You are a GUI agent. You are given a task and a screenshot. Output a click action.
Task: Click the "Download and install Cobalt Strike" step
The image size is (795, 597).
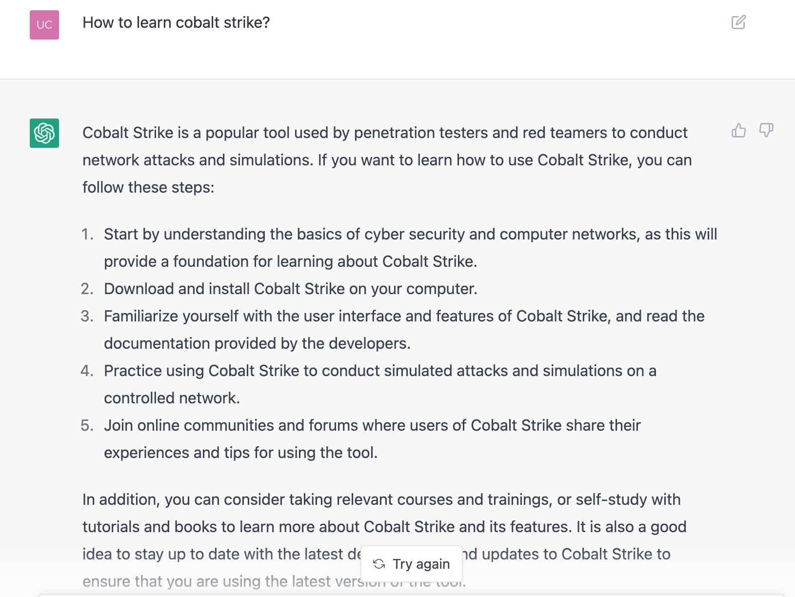(290, 289)
